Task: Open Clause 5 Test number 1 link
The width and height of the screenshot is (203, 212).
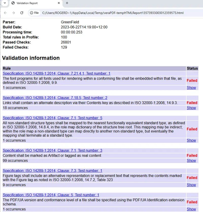Action: 51,195
